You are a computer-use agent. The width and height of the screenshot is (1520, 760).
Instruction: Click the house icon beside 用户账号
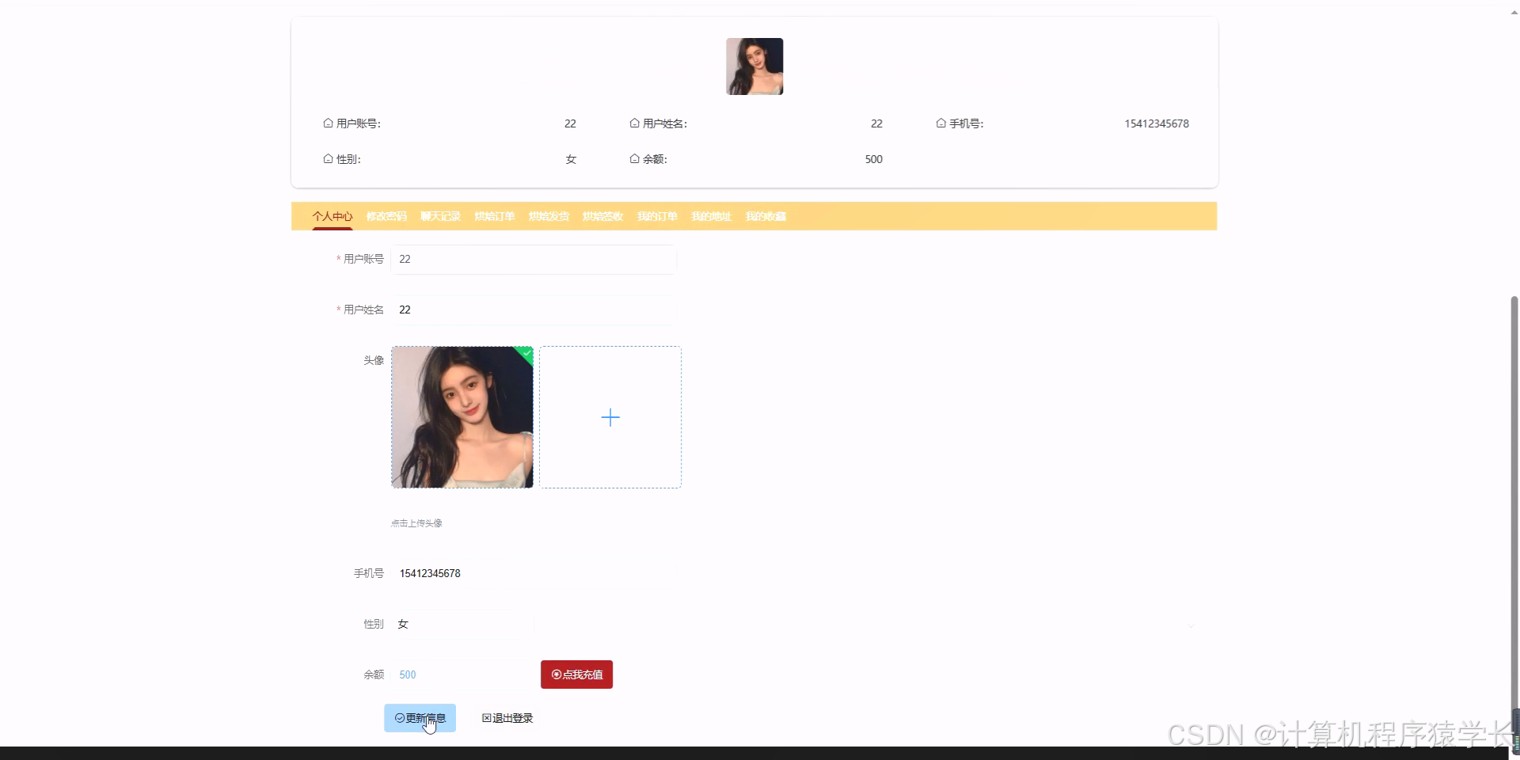point(328,123)
